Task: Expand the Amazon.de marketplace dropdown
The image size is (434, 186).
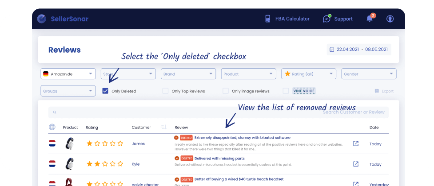Action: pos(68,74)
